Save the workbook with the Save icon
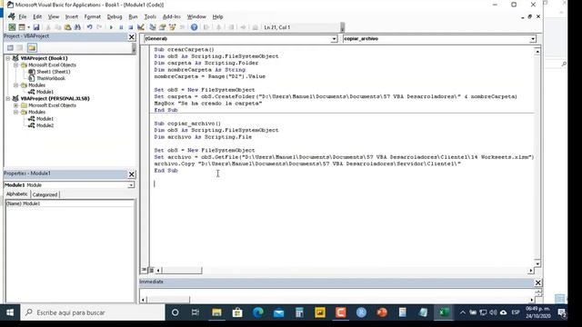The width and height of the screenshot is (582, 327). point(36,27)
